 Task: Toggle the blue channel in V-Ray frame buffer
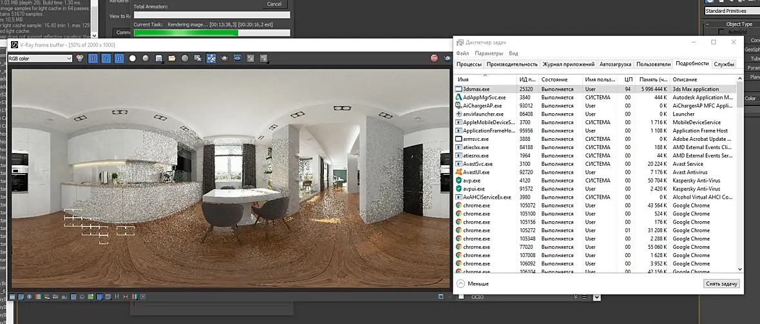(119, 59)
